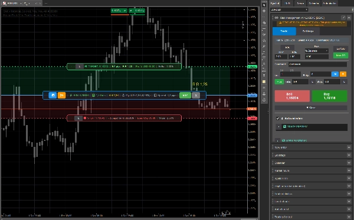
Task: Expand the Trading Central panel
Action: (349, 217)
